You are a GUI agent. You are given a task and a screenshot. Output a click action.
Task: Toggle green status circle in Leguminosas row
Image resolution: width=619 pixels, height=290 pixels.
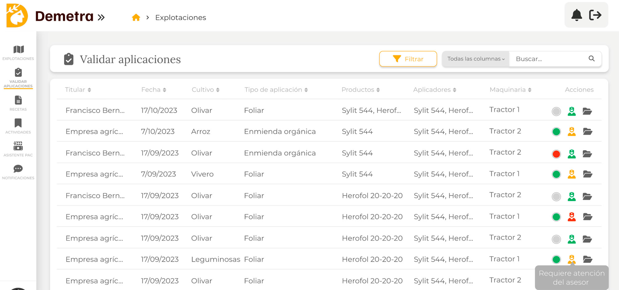point(556,260)
